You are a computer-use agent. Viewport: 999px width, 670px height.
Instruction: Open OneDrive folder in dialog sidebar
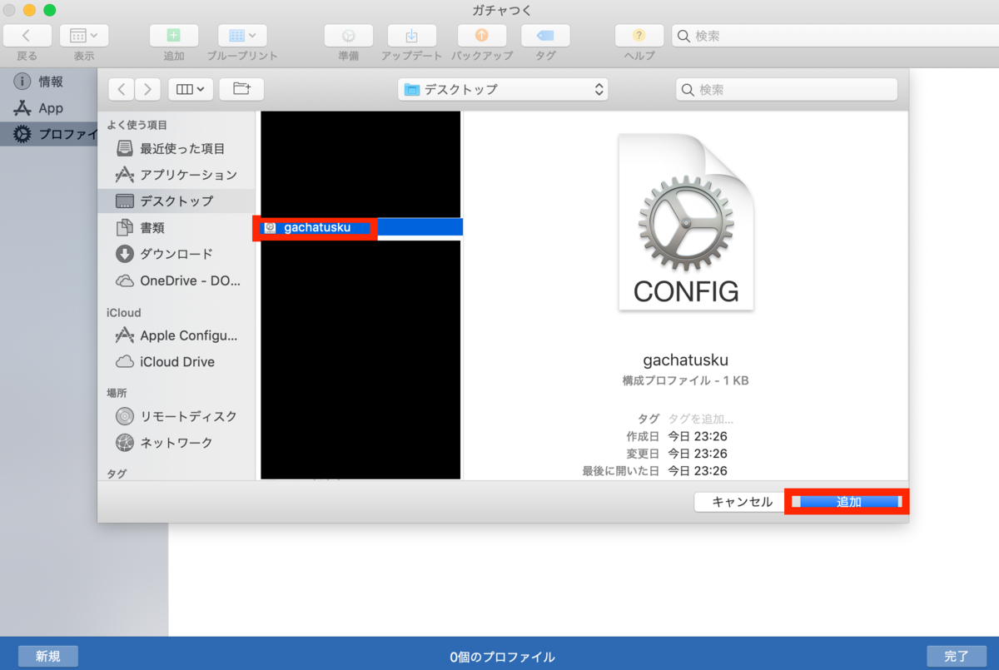(x=176, y=280)
